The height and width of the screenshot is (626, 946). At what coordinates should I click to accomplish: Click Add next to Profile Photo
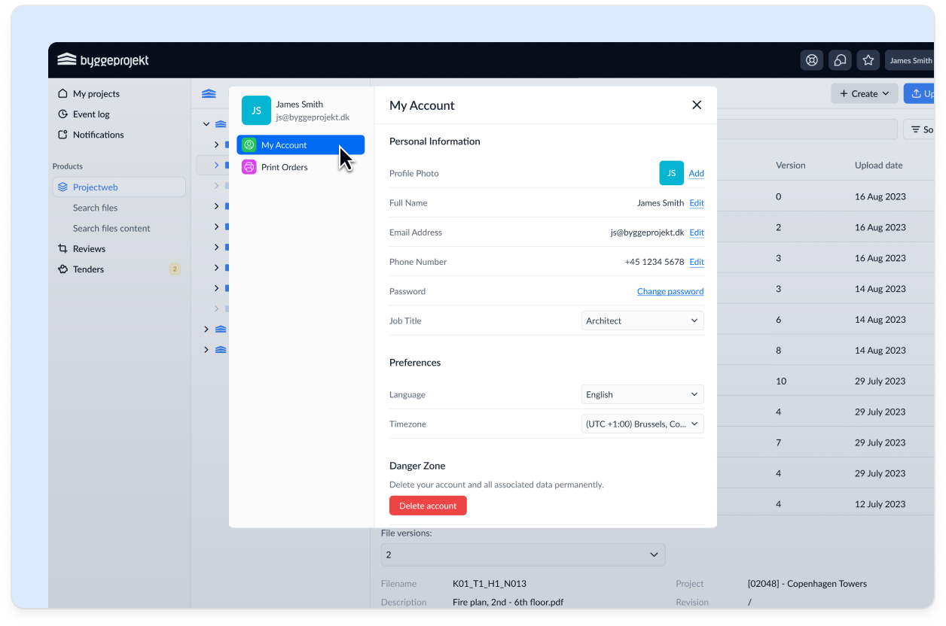[x=697, y=173]
